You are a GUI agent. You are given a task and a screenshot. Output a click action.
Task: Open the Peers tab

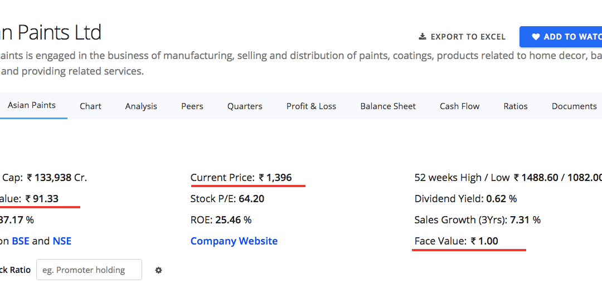pyautogui.click(x=192, y=106)
